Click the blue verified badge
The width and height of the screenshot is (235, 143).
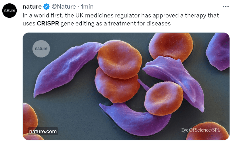pyautogui.click(x=46, y=7)
